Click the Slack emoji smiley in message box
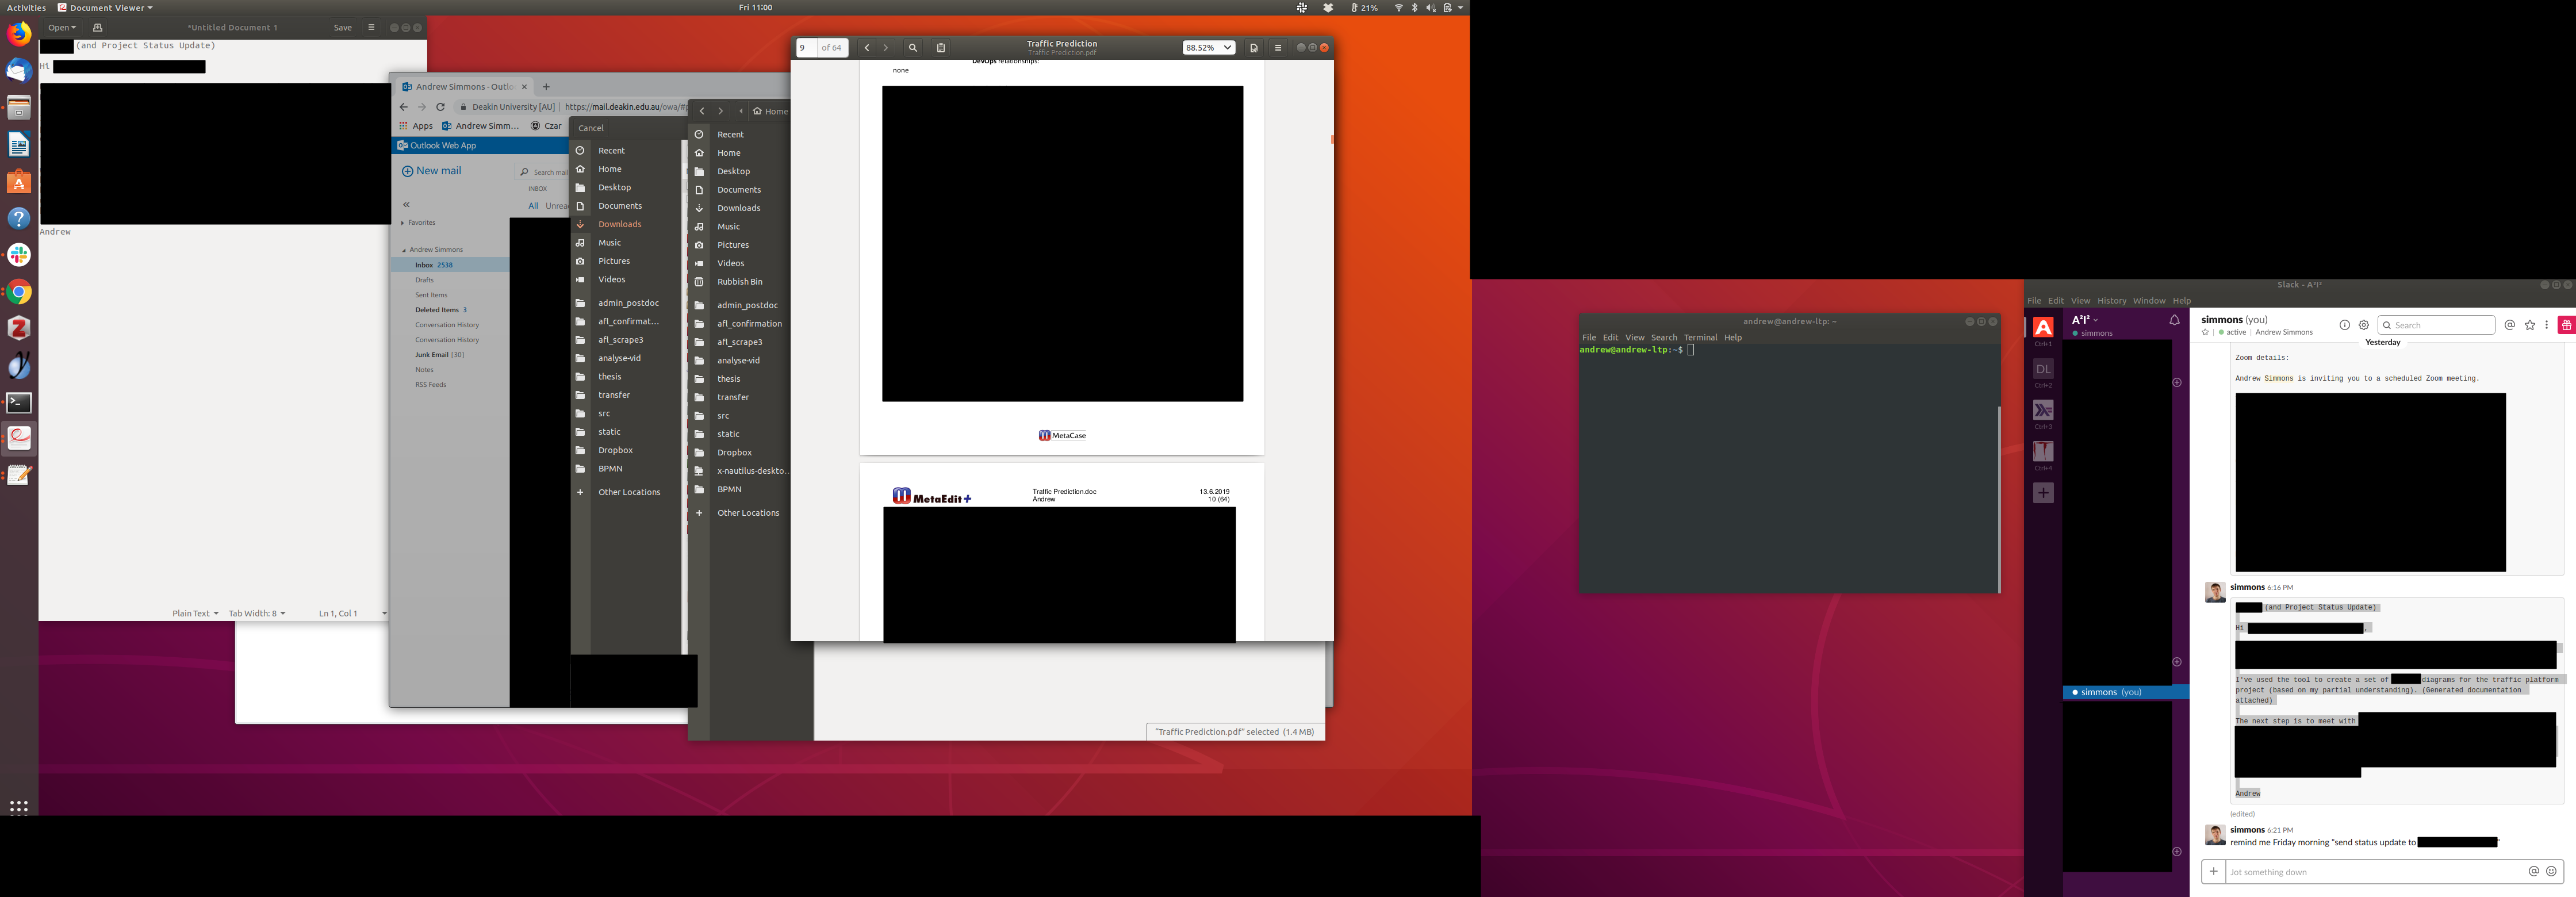The width and height of the screenshot is (2576, 897). (2551, 871)
